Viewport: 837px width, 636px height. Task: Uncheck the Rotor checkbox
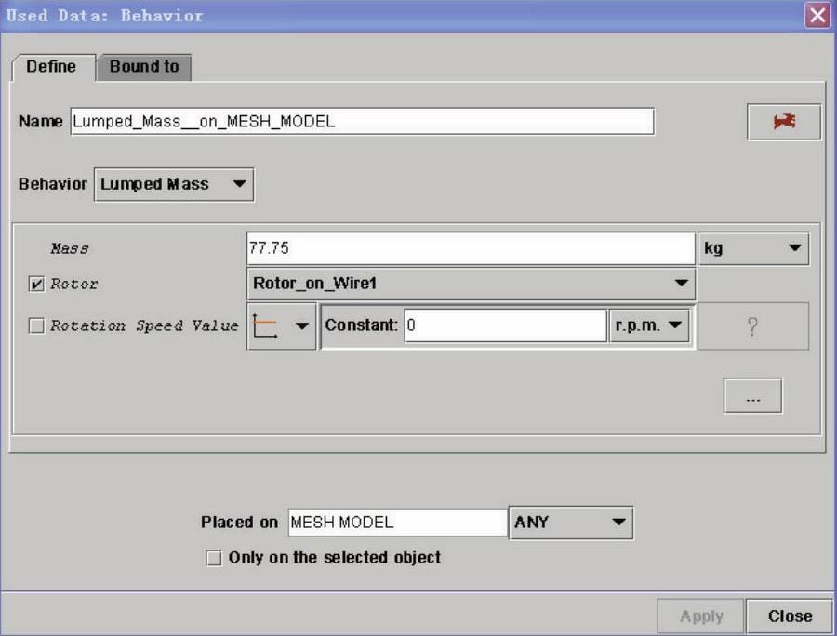36,285
